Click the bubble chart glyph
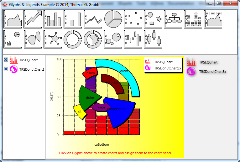The image size is (240, 162). pyautogui.click(x=113, y=39)
